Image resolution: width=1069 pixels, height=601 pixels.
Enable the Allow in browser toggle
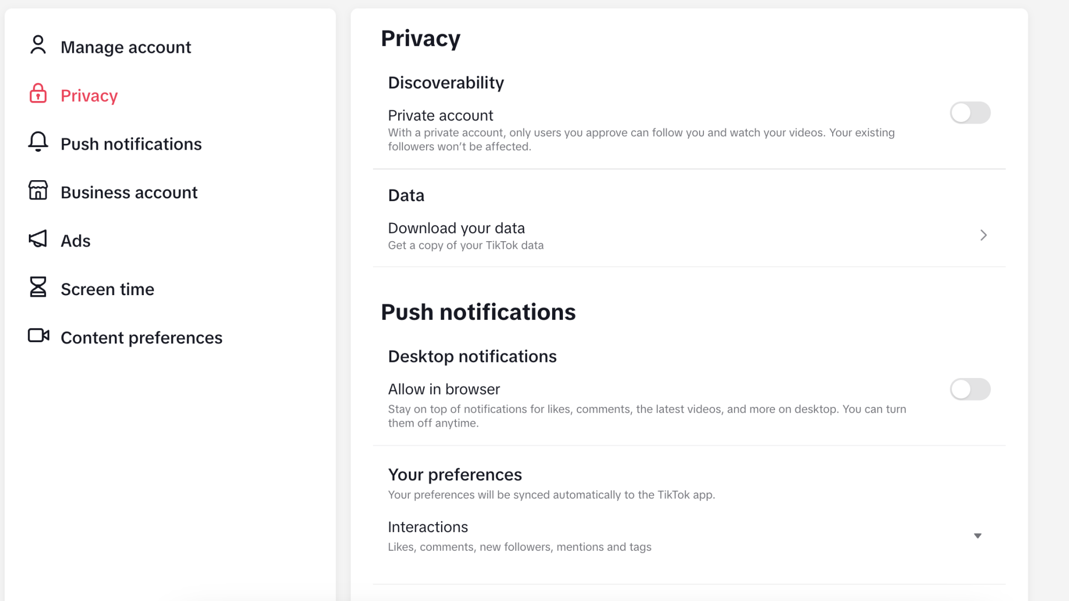tap(970, 389)
